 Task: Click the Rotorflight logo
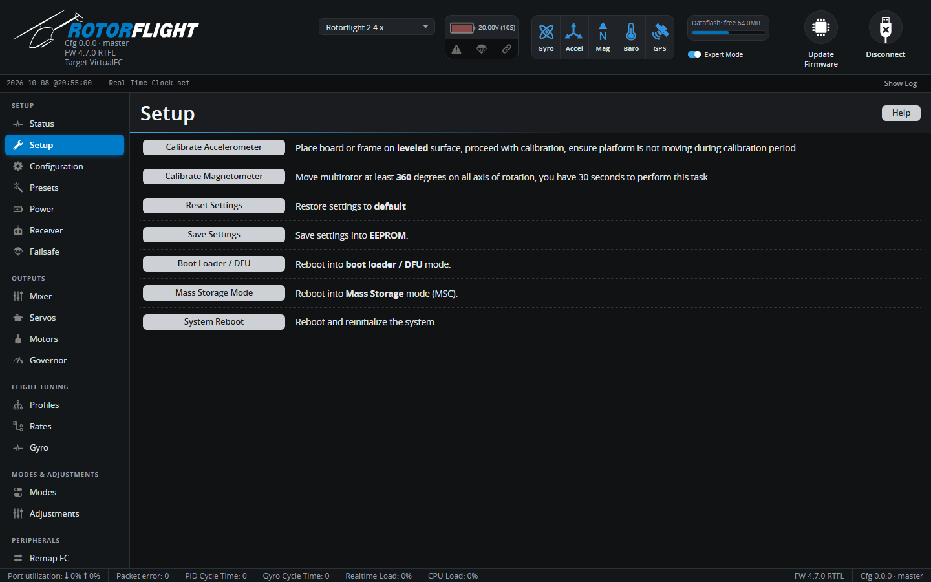106,30
